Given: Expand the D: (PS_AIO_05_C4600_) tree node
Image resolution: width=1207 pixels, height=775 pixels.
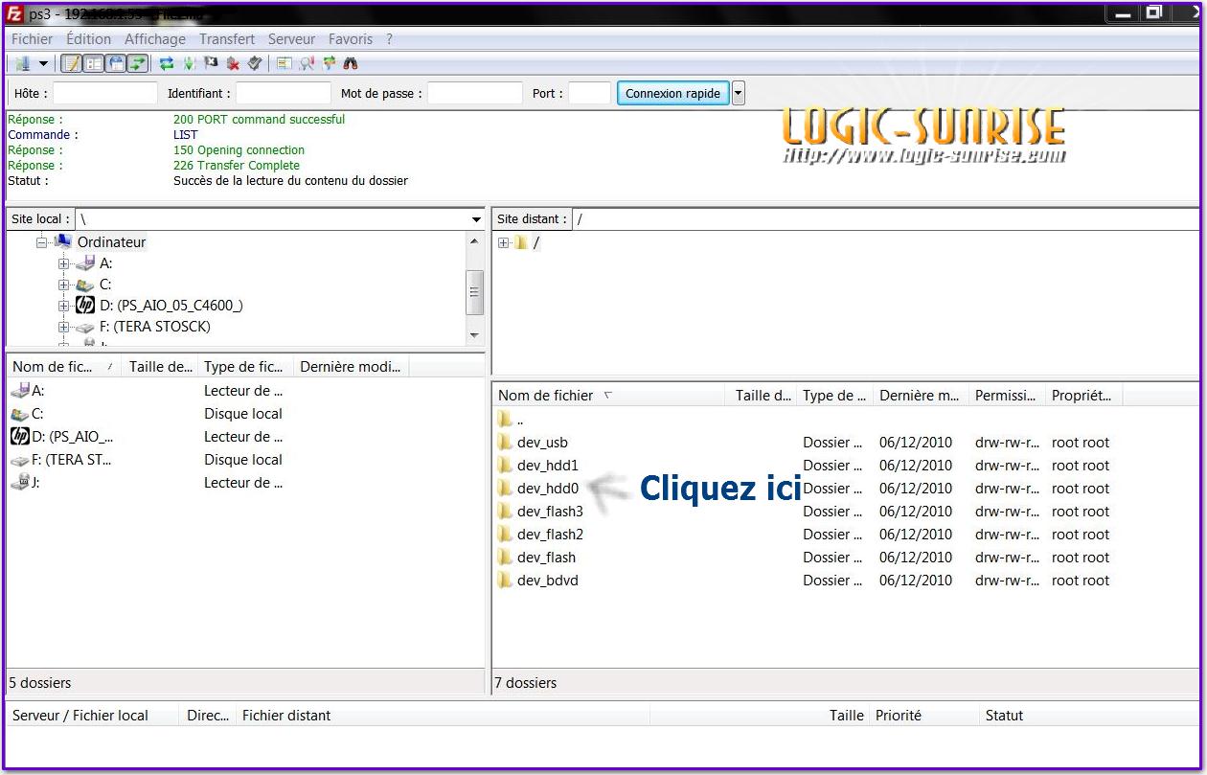Looking at the screenshot, I should pos(63,306).
